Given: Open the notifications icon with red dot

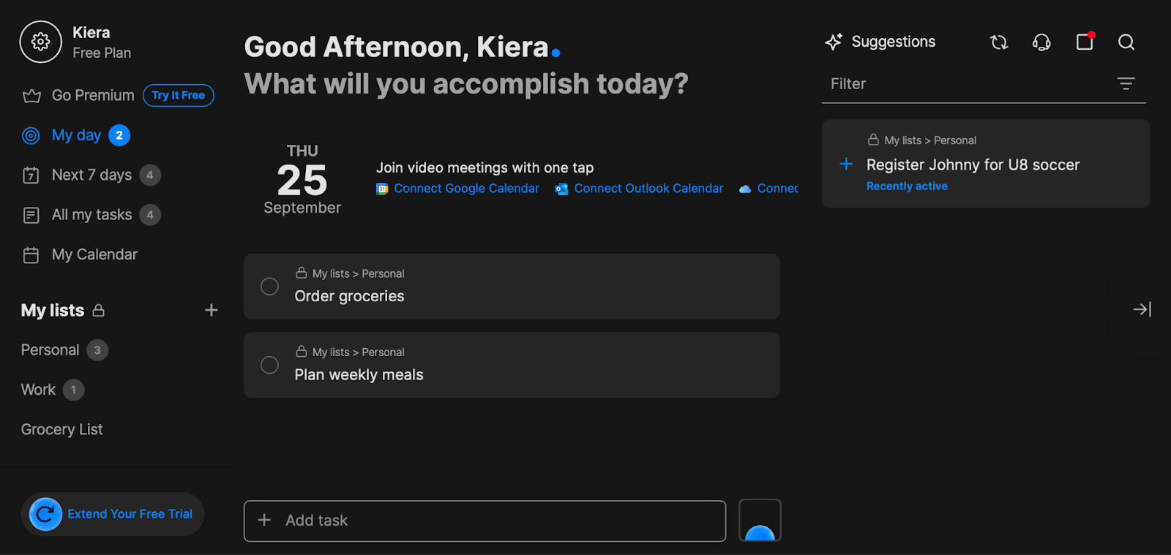Looking at the screenshot, I should [x=1085, y=42].
